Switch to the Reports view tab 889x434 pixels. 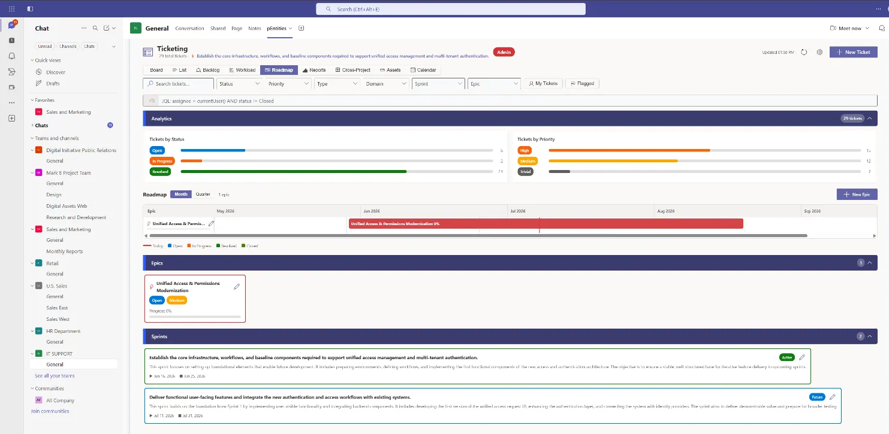pos(314,70)
